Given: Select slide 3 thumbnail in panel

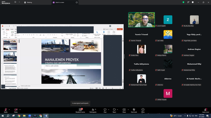Looking at the screenshot, I should coord(10,68).
